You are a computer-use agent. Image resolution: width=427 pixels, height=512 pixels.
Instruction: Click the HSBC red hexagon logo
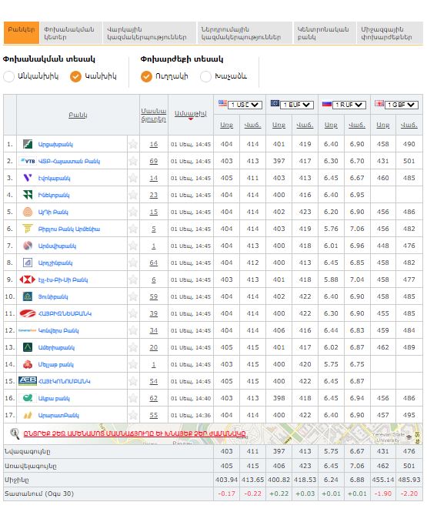click(x=28, y=279)
